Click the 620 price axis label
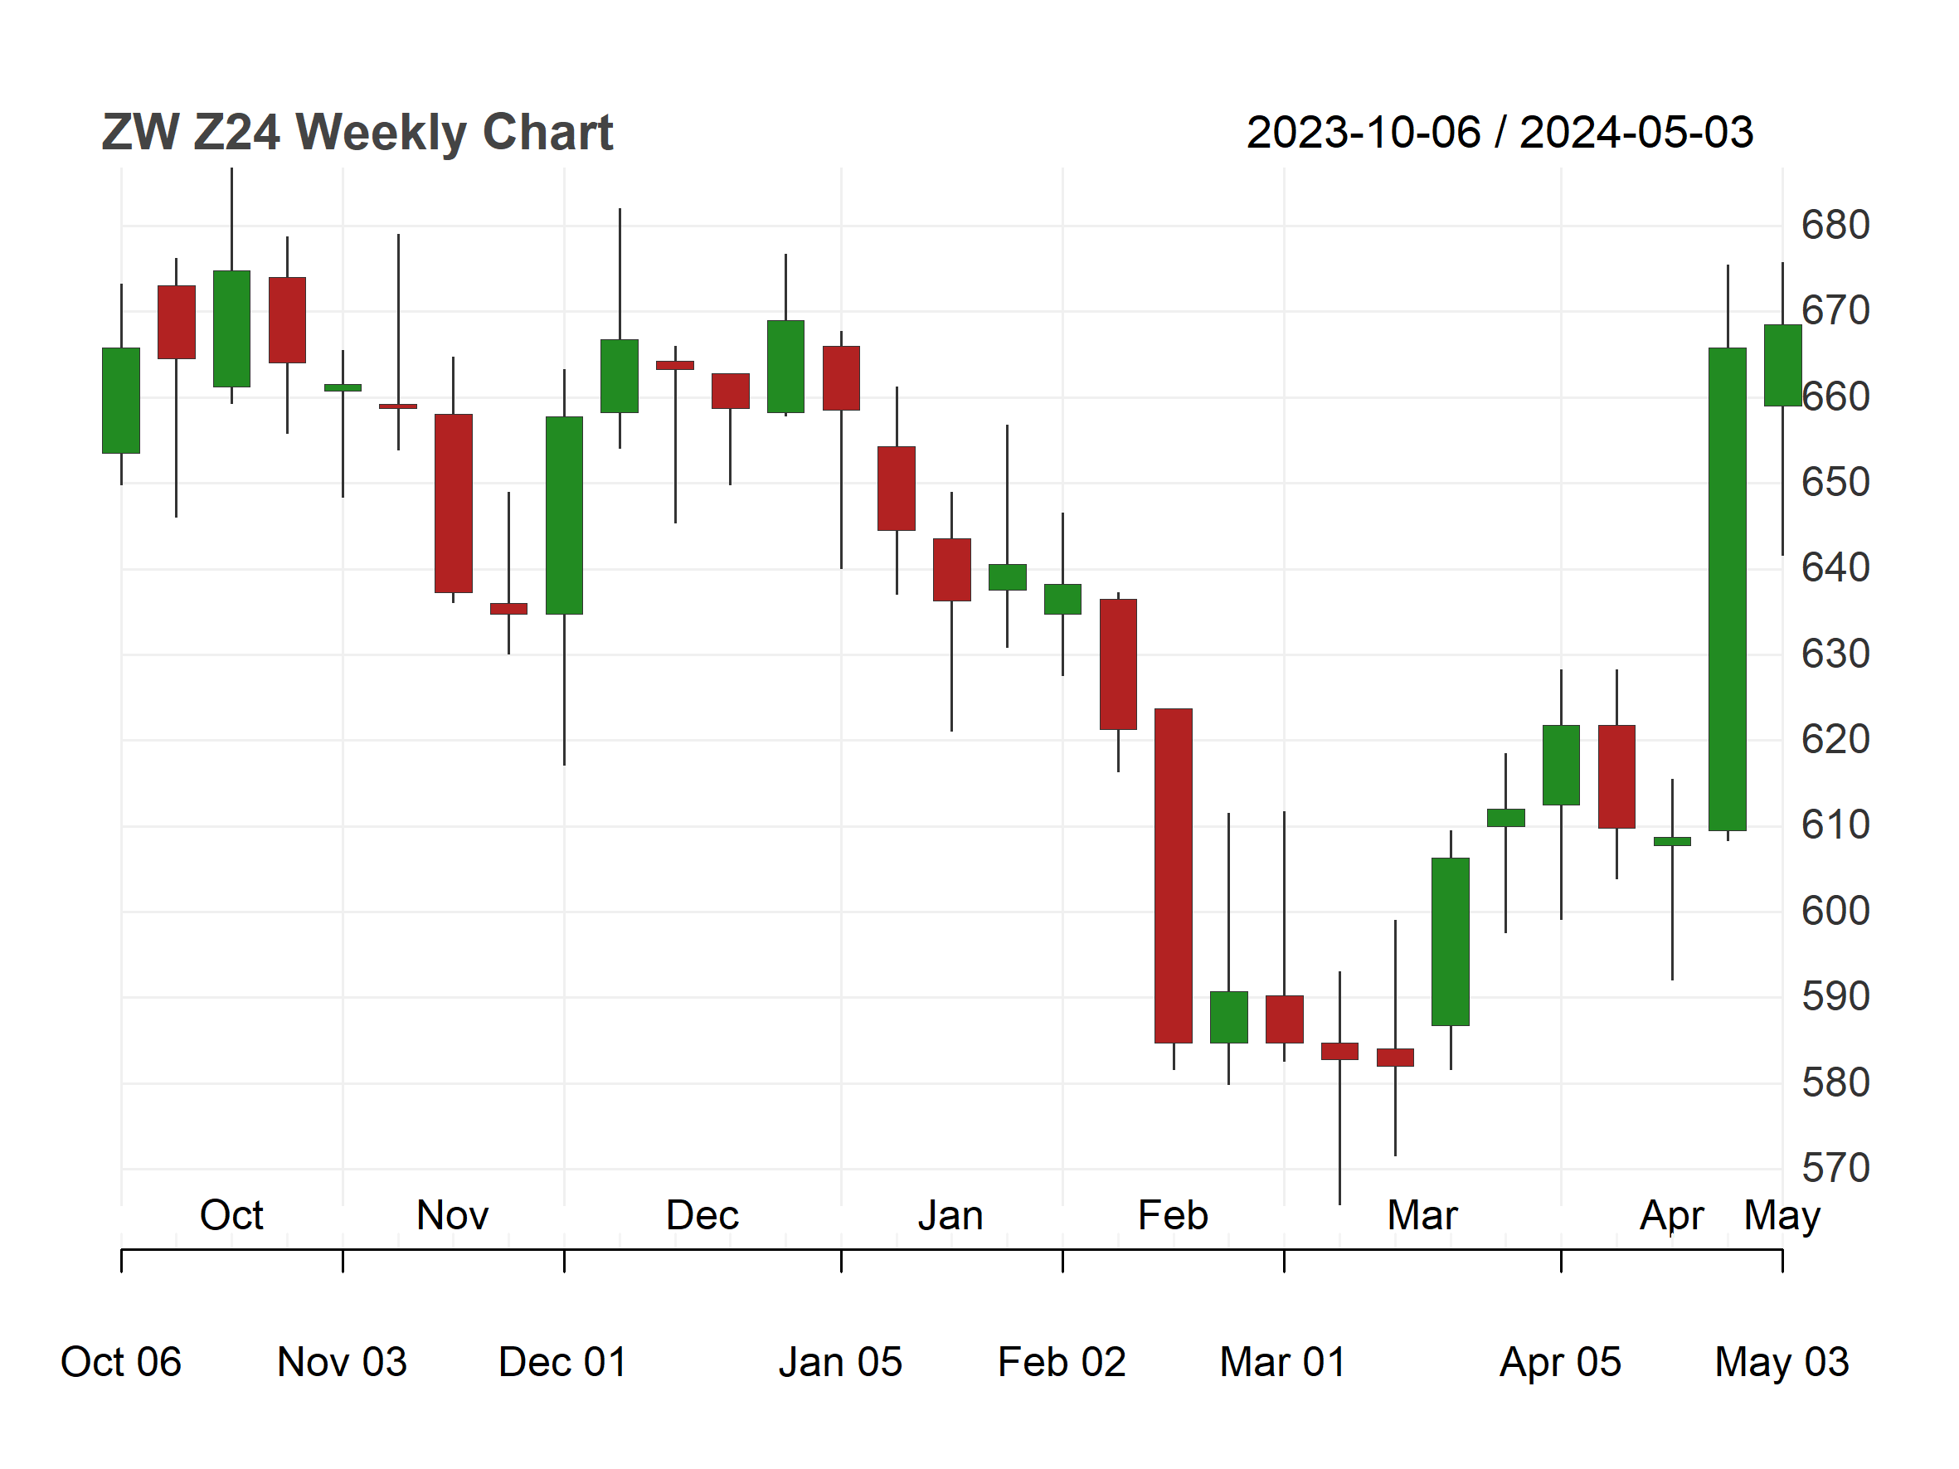The image size is (1959, 1469). (x=1835, y=740)
